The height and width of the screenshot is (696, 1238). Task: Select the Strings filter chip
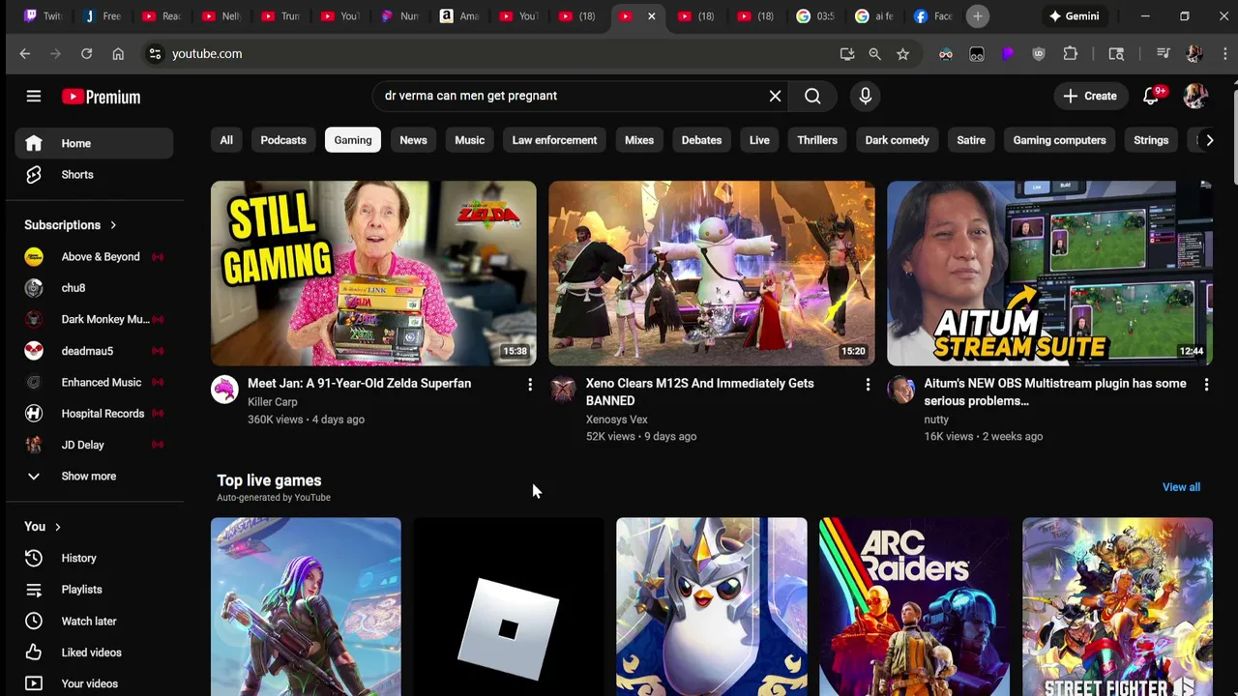click(1151, 140)
